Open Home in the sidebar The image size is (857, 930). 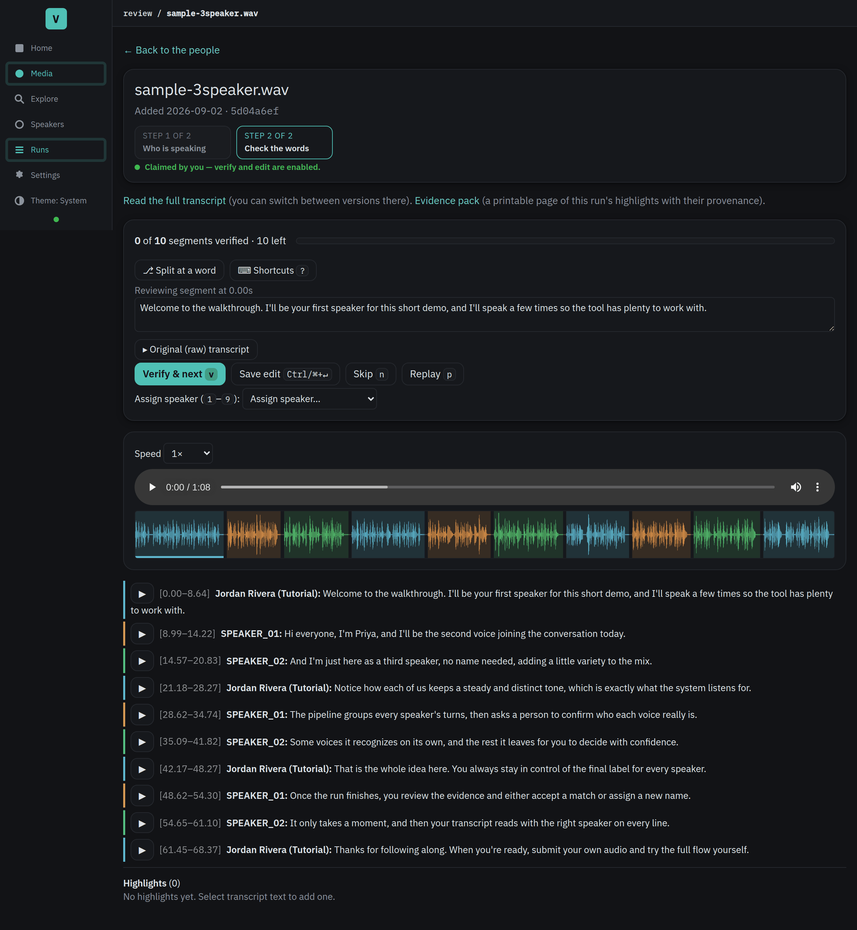coord(56,48)
